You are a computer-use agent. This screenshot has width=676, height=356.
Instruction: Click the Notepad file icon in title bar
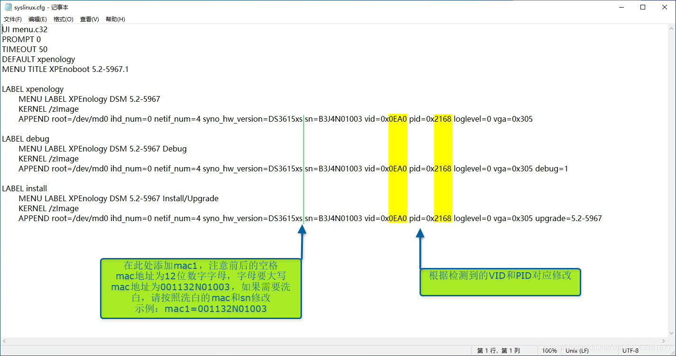[x=8, y=7]
